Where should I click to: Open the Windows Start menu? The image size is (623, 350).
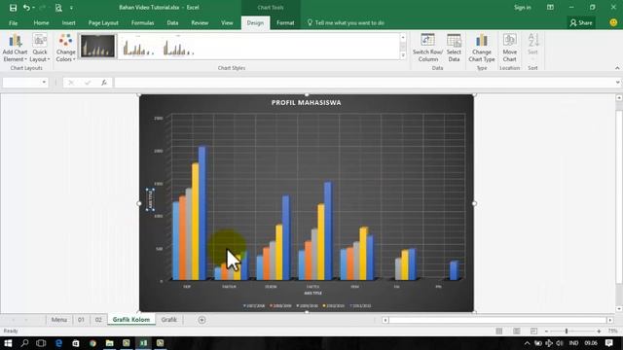[8, 343]
